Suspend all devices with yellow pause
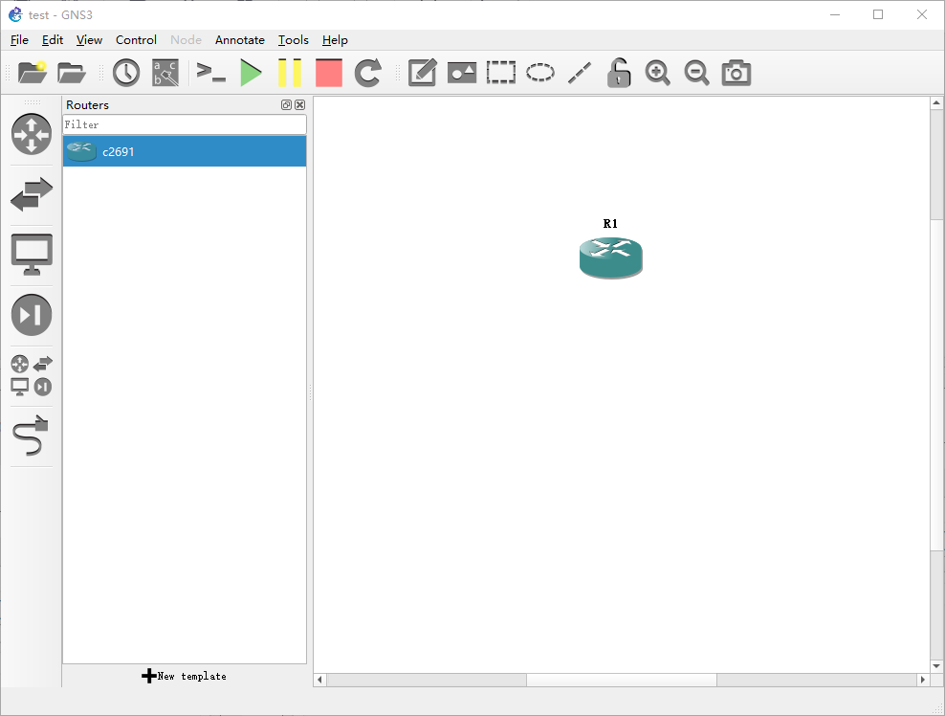Image resolution: width=945 pixels, height=716 pixels. pos(290,73)
